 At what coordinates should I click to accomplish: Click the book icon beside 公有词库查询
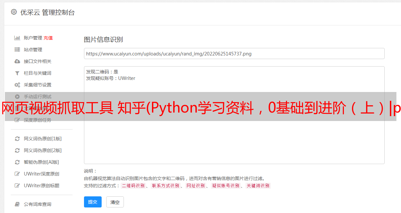(17, 204)
